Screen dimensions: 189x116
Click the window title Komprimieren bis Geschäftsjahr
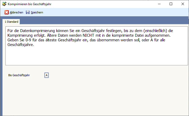(x=29, y=4)
